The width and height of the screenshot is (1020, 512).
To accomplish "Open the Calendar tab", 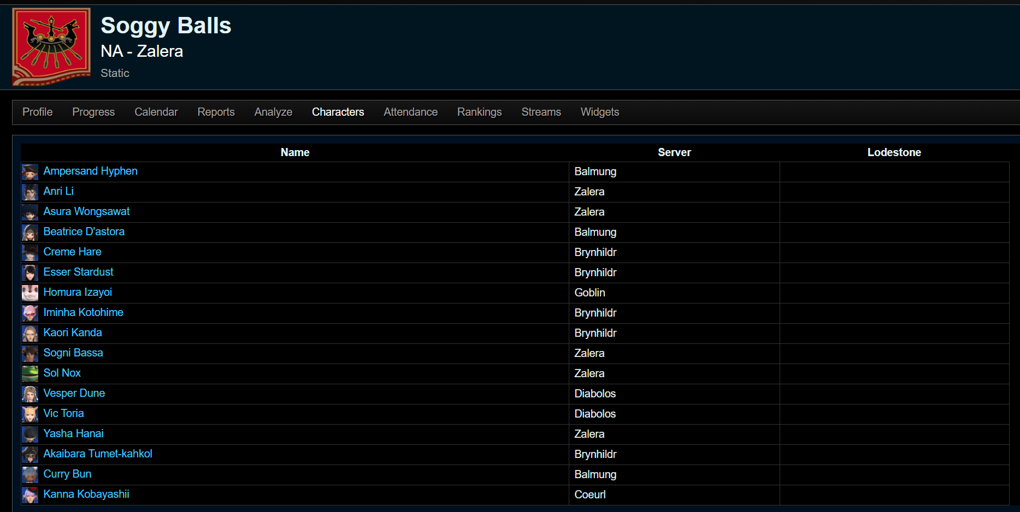I will pyautogui.click(x=156, y=112).
